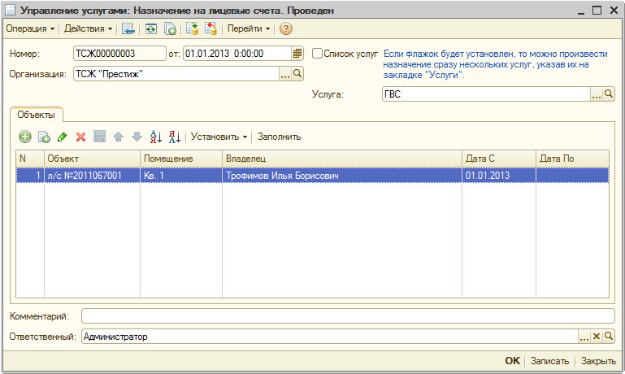
Task: Enable the Список услуг checkbox
Action: (318, 54)
